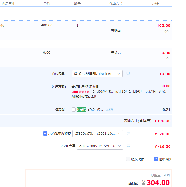
Task: Click message icon beside 运费险 purchase option
Action: (x=107, y=110)
